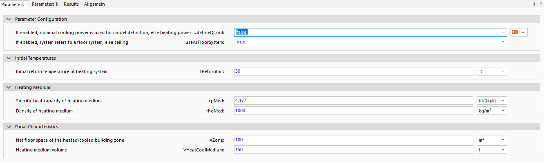Change the rhoMed unit dropdown kg/m³

coord(492,110)
